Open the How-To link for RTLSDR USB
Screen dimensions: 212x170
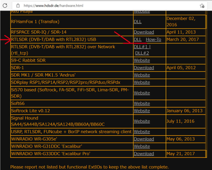(x=153, y=39)
